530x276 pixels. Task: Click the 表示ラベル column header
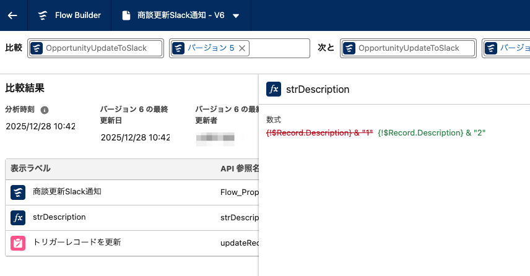pos(31,168)
